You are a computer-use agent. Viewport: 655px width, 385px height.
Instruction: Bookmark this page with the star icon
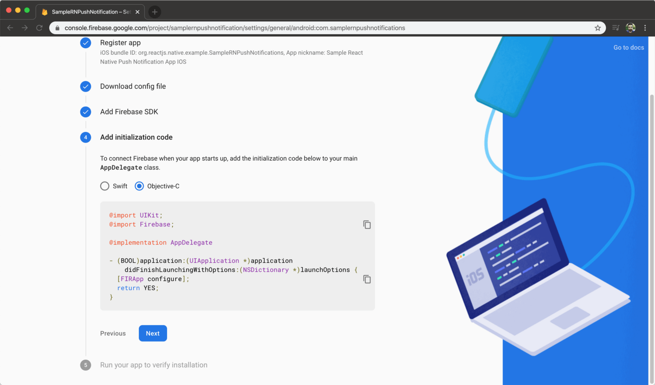(597, 28)
